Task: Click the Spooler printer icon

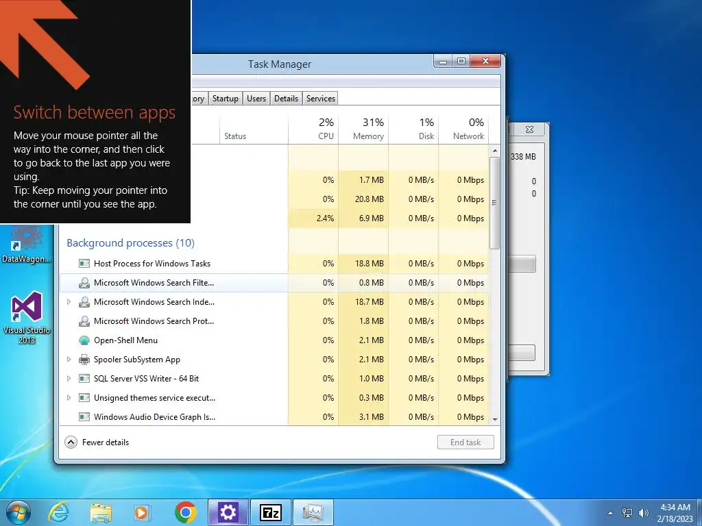Action: pyautogui.click(x=84, y=360)
